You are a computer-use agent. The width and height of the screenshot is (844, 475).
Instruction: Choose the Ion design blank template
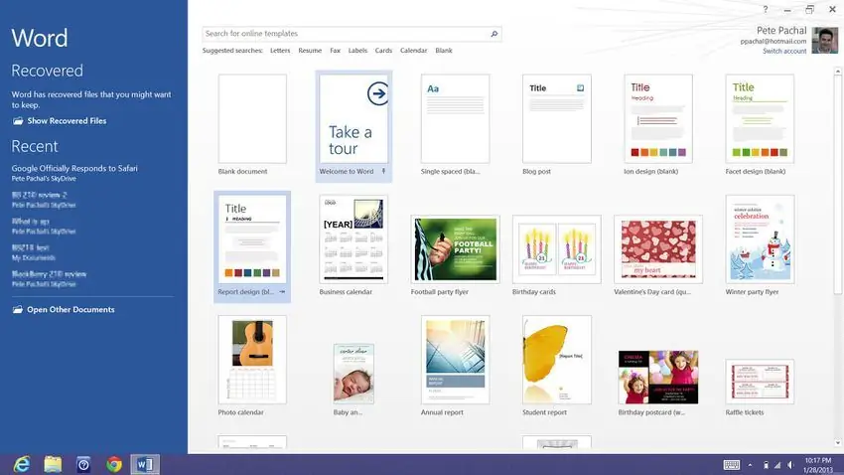(658, 118)
